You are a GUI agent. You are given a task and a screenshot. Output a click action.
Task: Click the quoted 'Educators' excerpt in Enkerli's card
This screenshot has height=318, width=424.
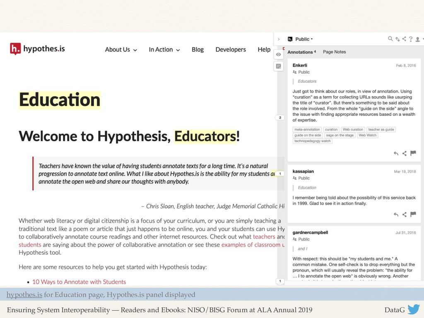pos(307,82)
